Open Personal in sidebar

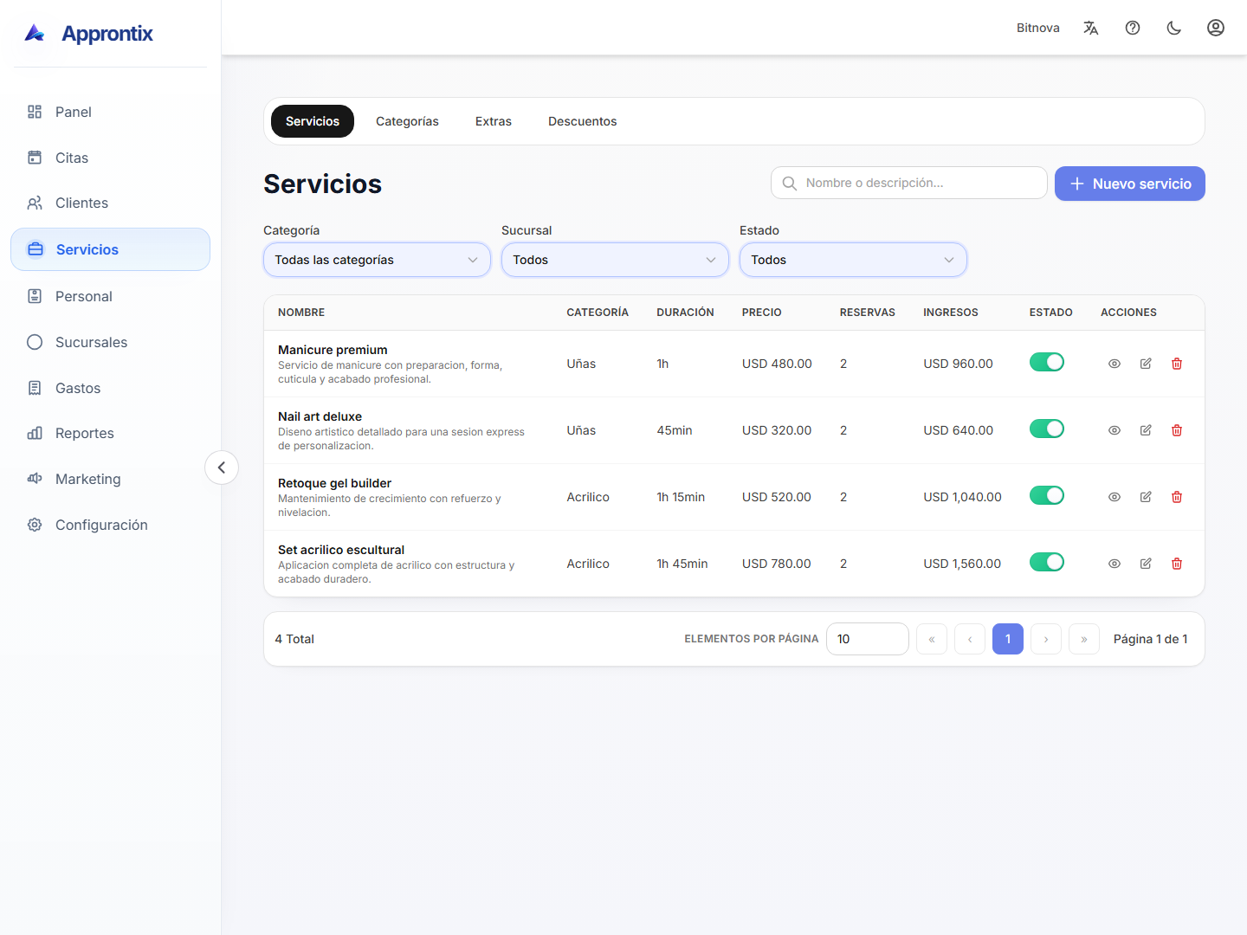click(x=110, y=296)
